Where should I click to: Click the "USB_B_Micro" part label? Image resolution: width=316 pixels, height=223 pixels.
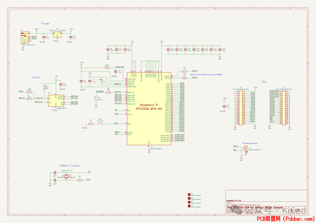point(31,45)
